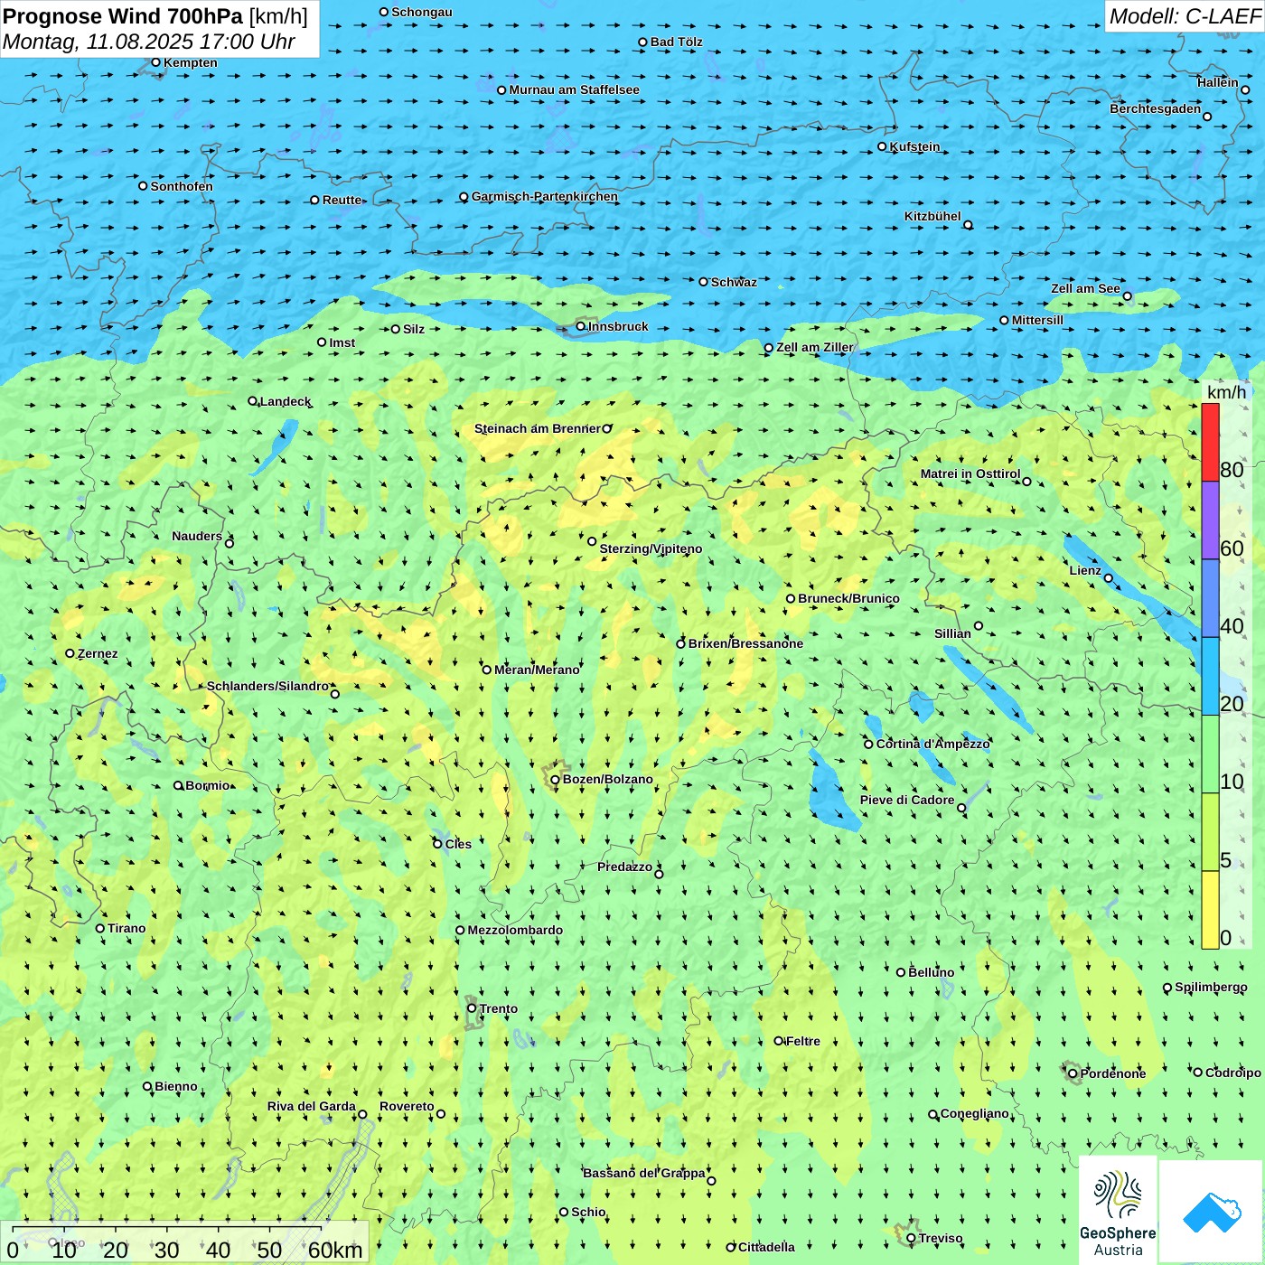
Task: Click the Treviso city marker
Action: pos(911,1238)
